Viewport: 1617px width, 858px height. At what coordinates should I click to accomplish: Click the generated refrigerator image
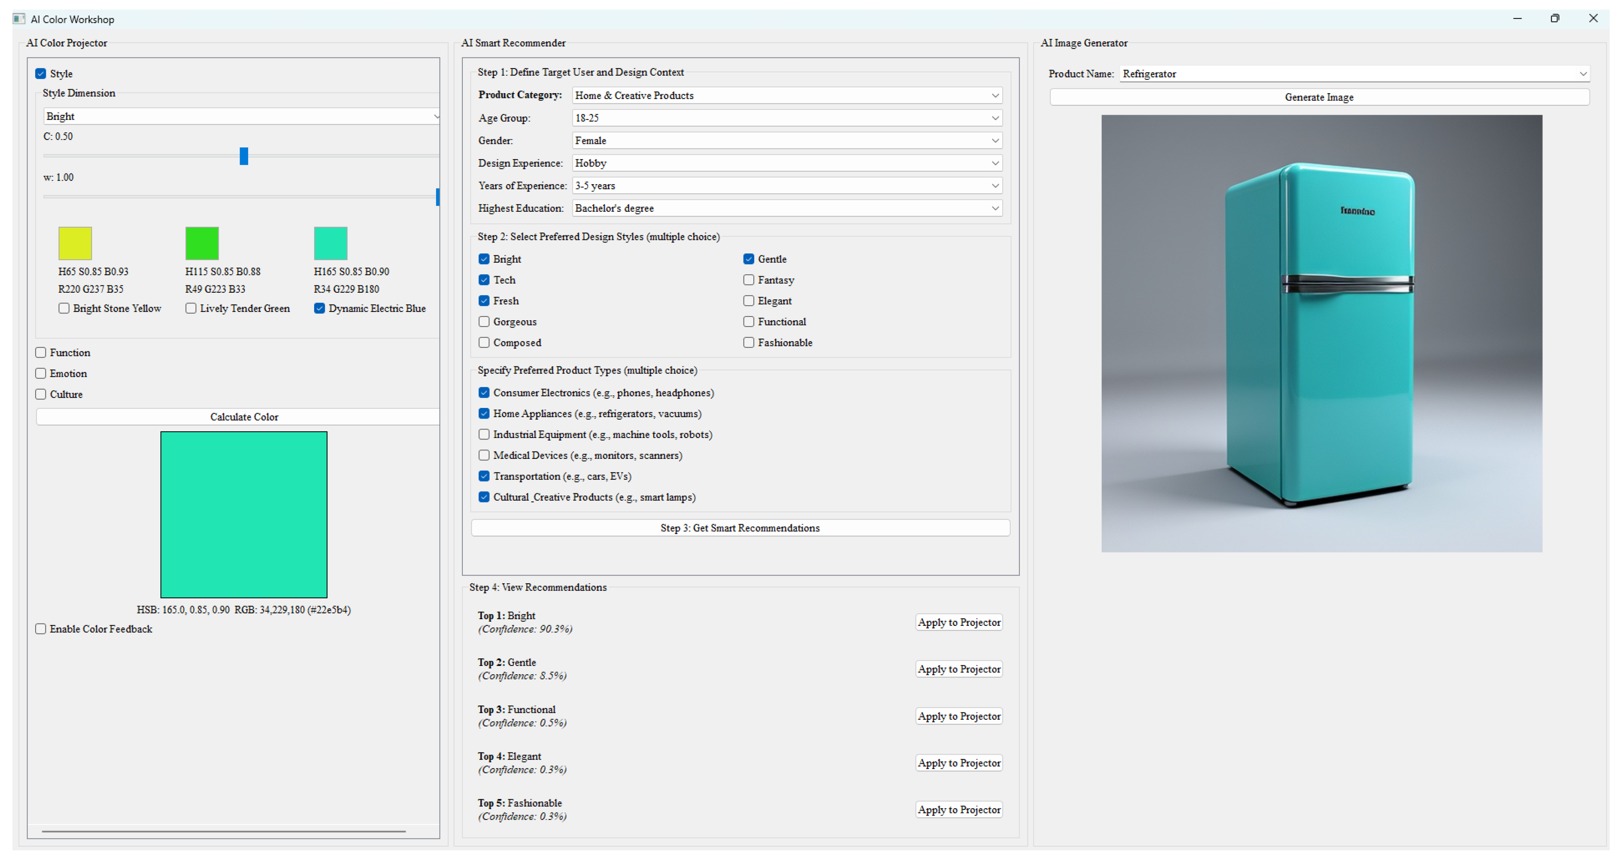pos(1321,333)
